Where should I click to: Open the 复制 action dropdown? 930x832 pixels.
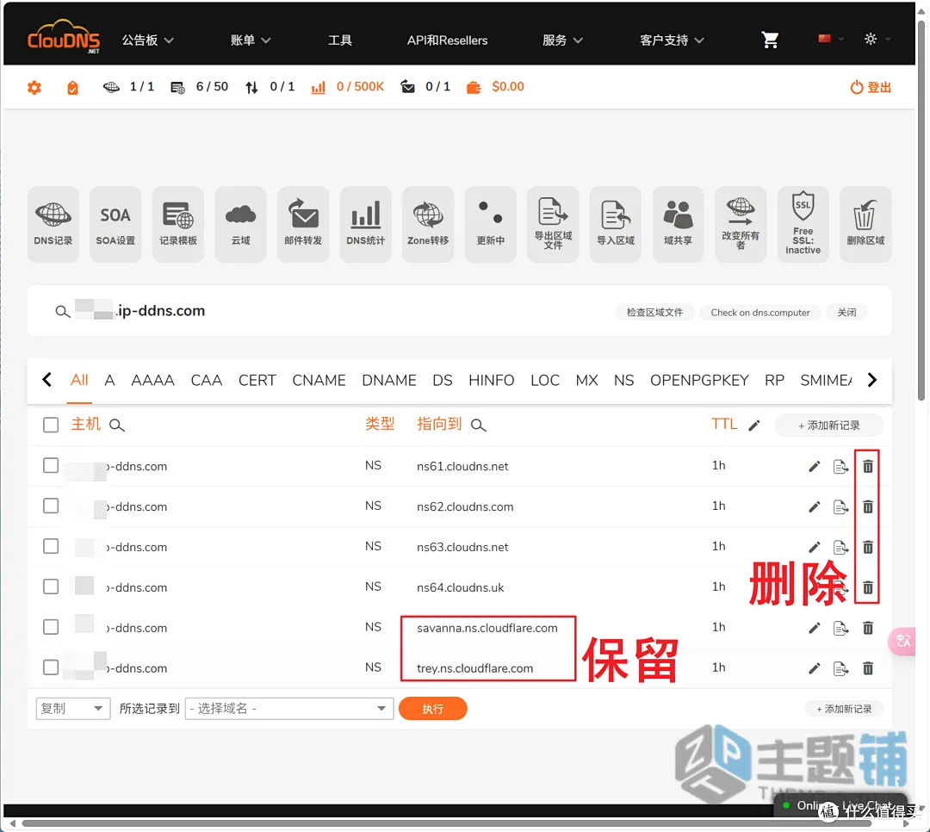point(73,709)
